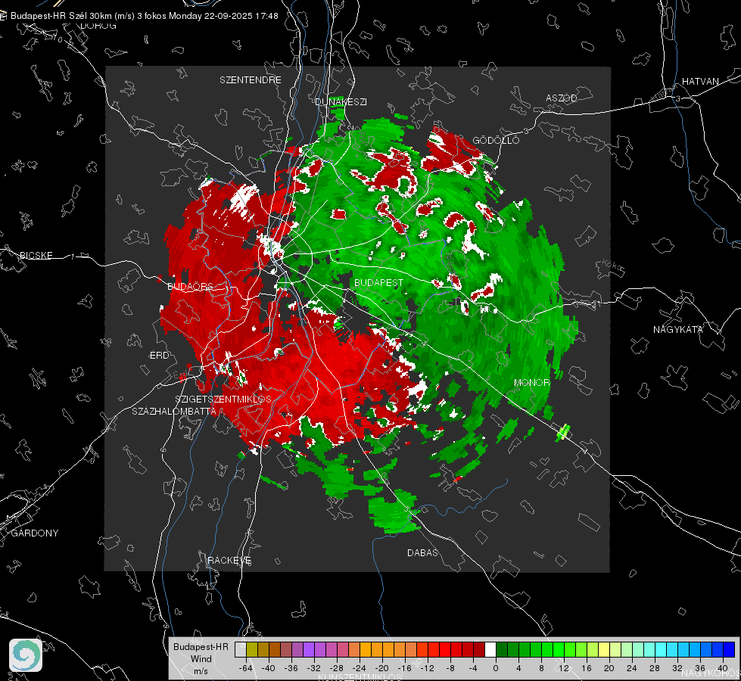Click the -64 value in the legend
Image resolution: width=741 pixels, height=681 pixels.
click(246, 668)
